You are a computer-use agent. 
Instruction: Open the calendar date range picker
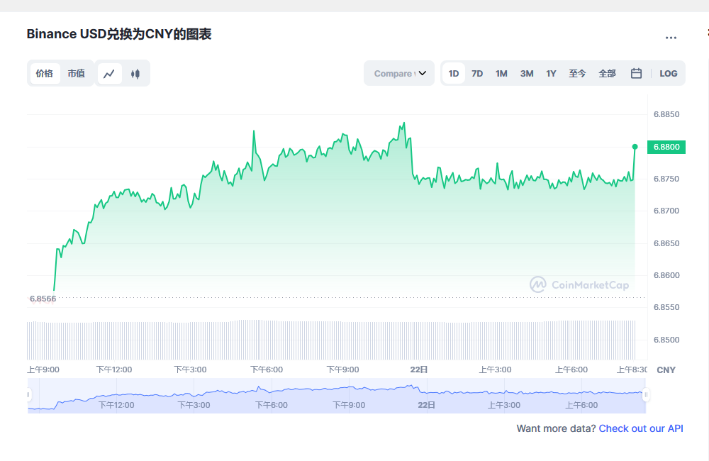point(636,73)
